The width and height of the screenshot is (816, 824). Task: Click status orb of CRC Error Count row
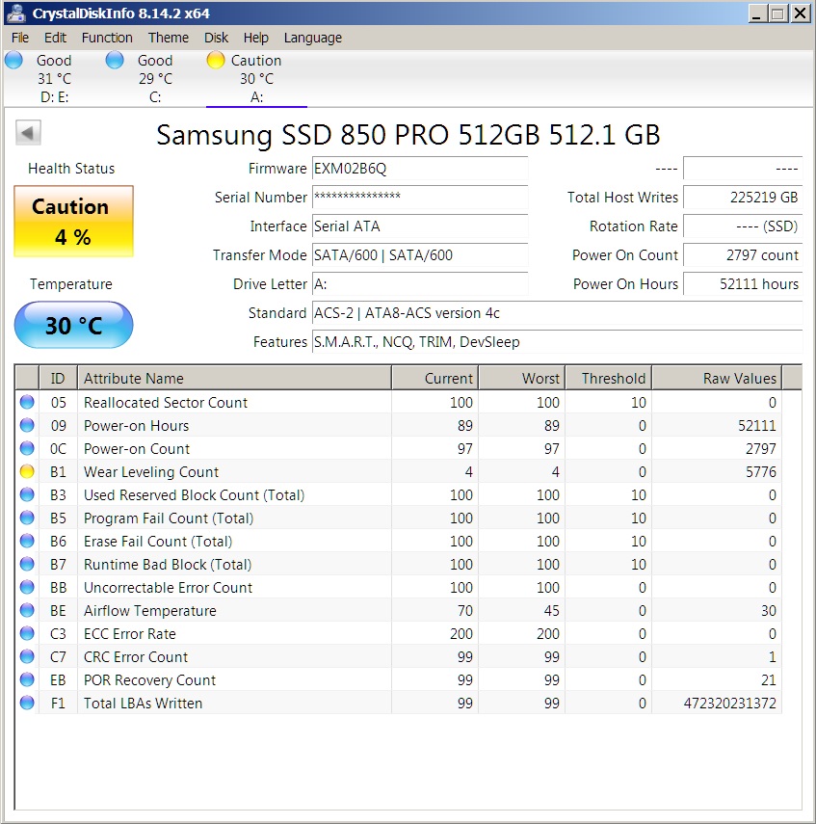click(x=27, y=656)
